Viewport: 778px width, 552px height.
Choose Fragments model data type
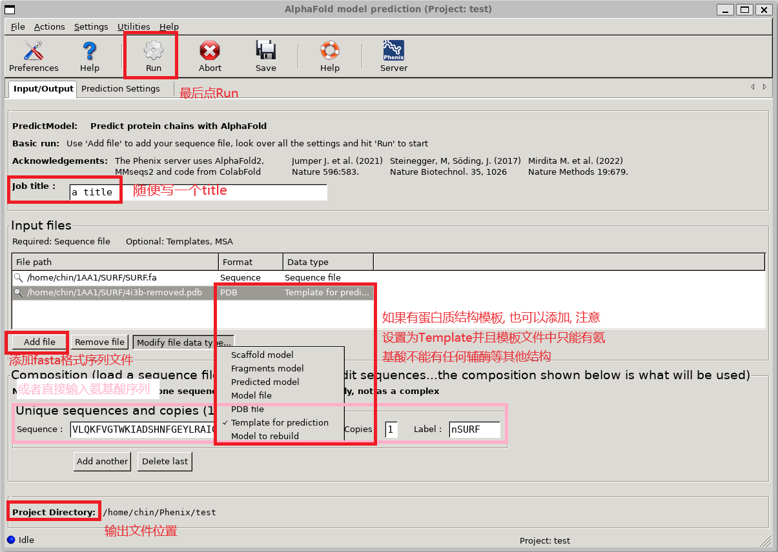[267, 368]
